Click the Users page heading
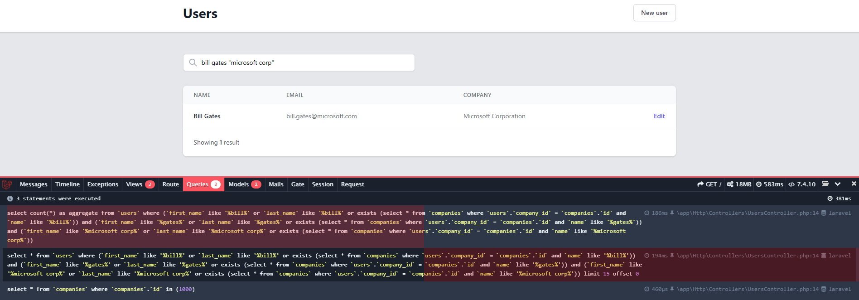Screen dimensions: 859x300 pyautogui.click(x=200, y=14)
